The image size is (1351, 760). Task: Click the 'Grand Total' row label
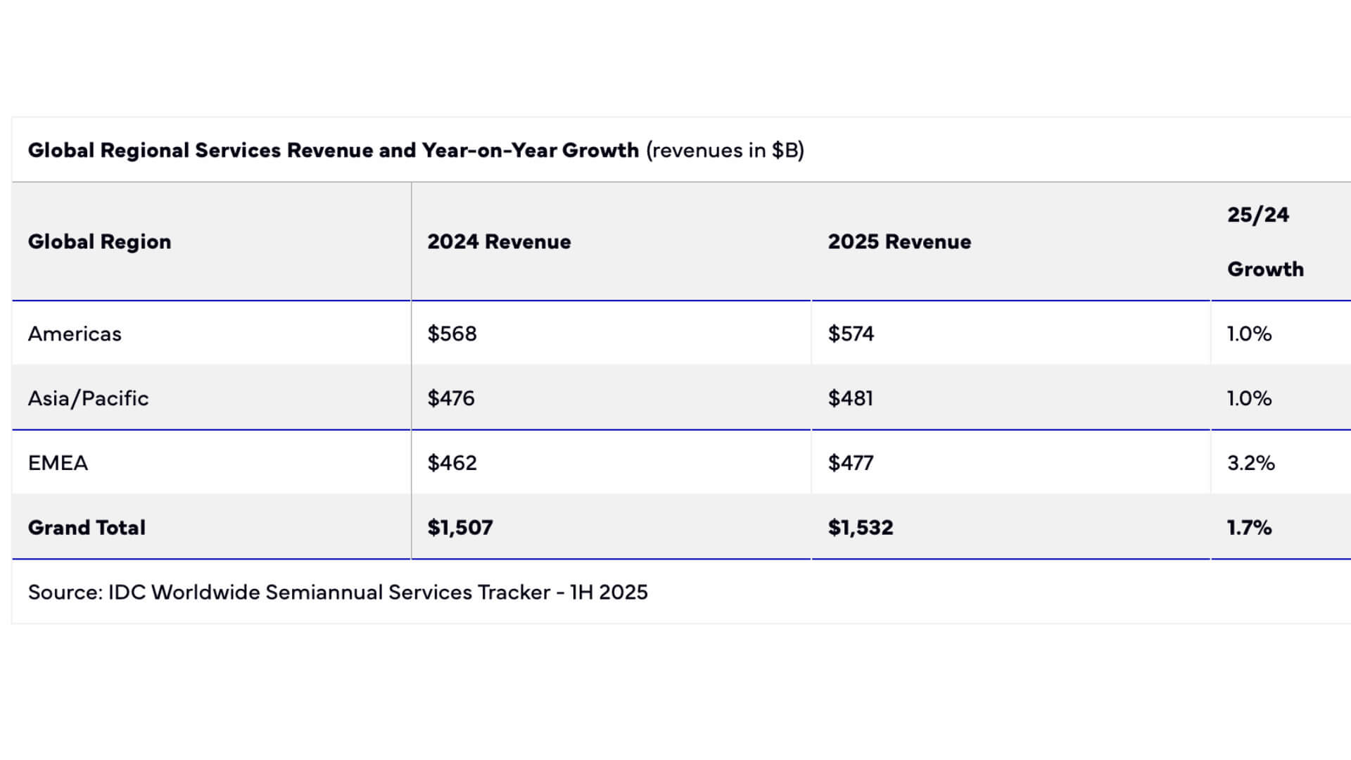pyautogui.click(x=87, y=528)
